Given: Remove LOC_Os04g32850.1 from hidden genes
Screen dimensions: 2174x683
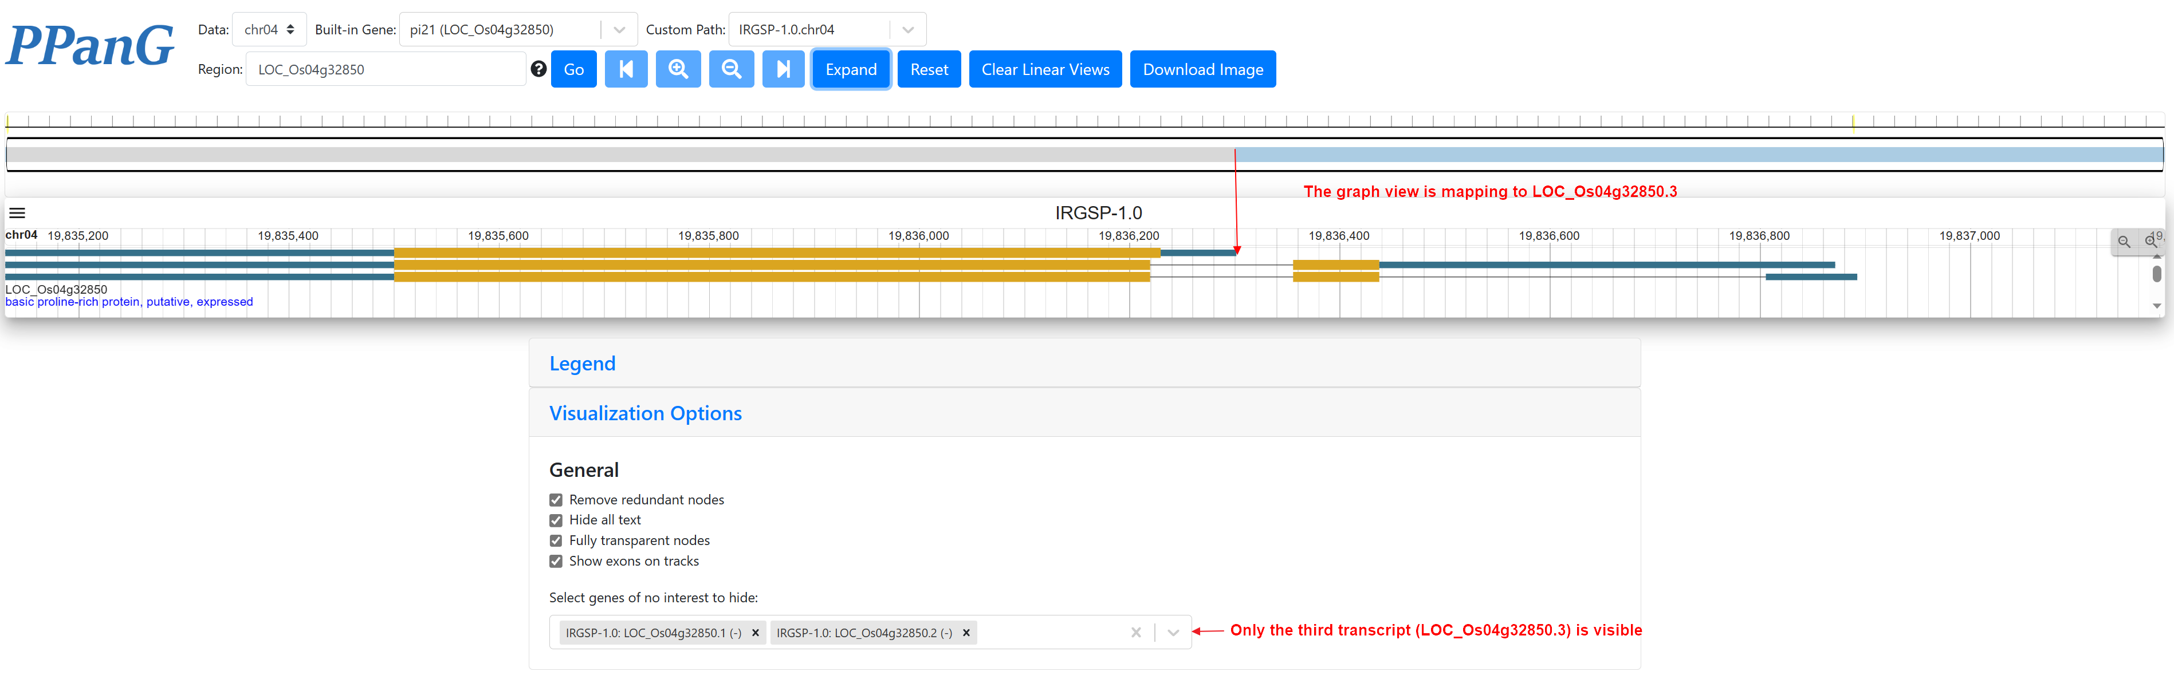Looking at the screenshot, I should click(756, 633).
